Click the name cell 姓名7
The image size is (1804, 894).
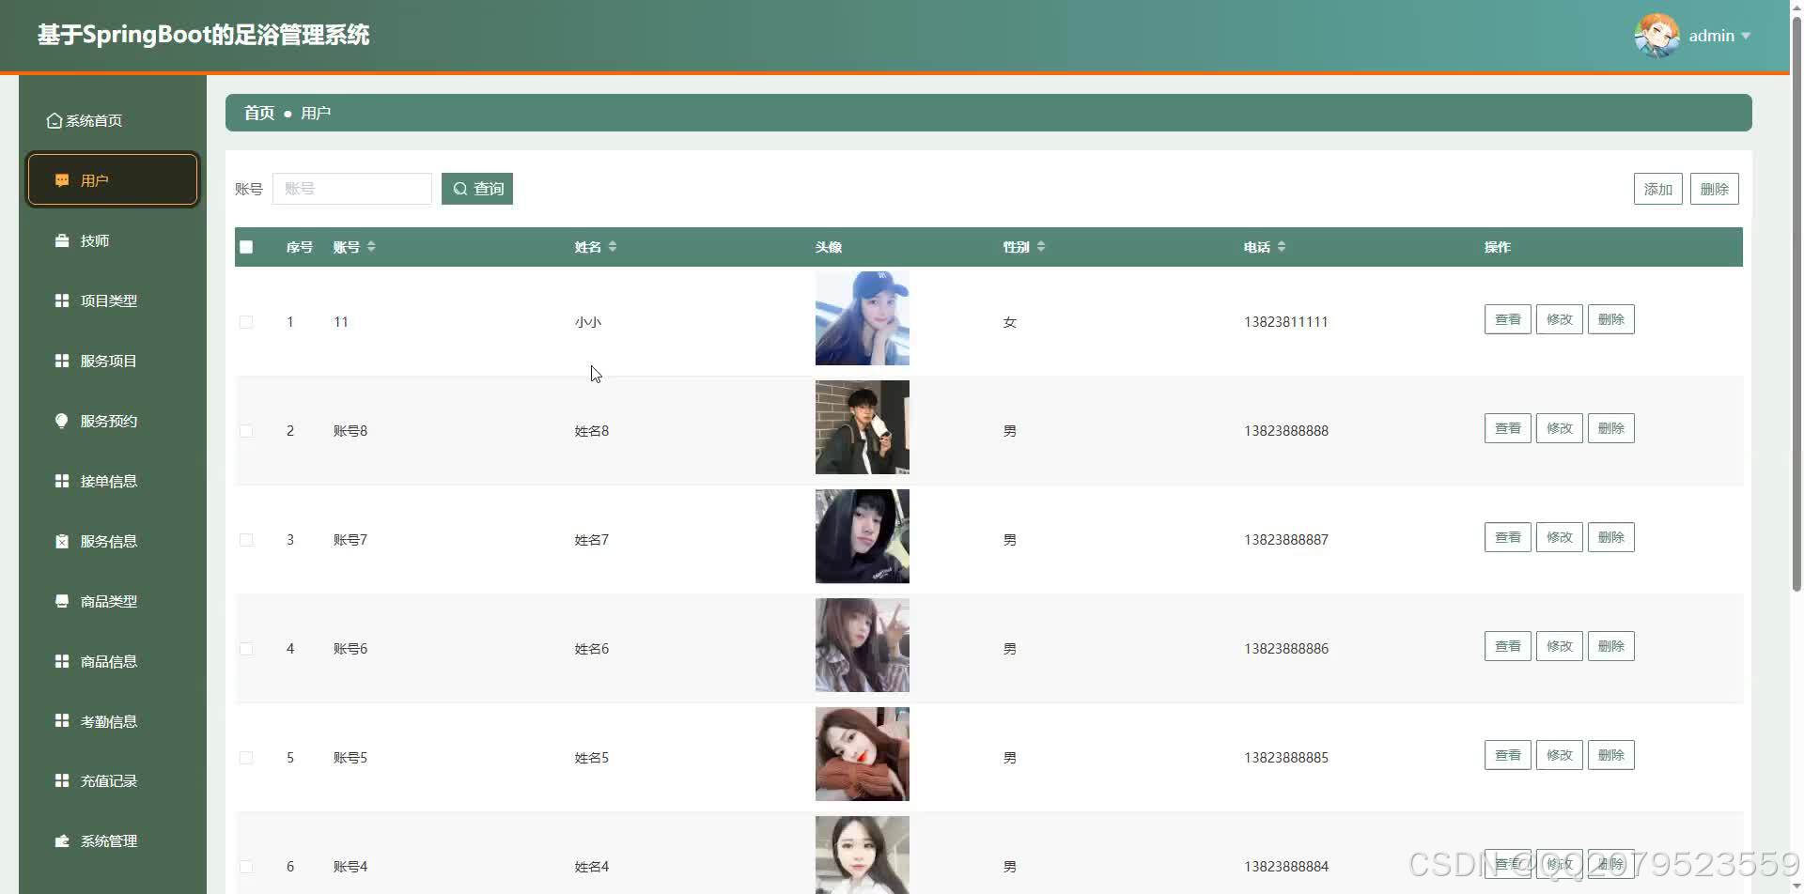click(592, 540)
